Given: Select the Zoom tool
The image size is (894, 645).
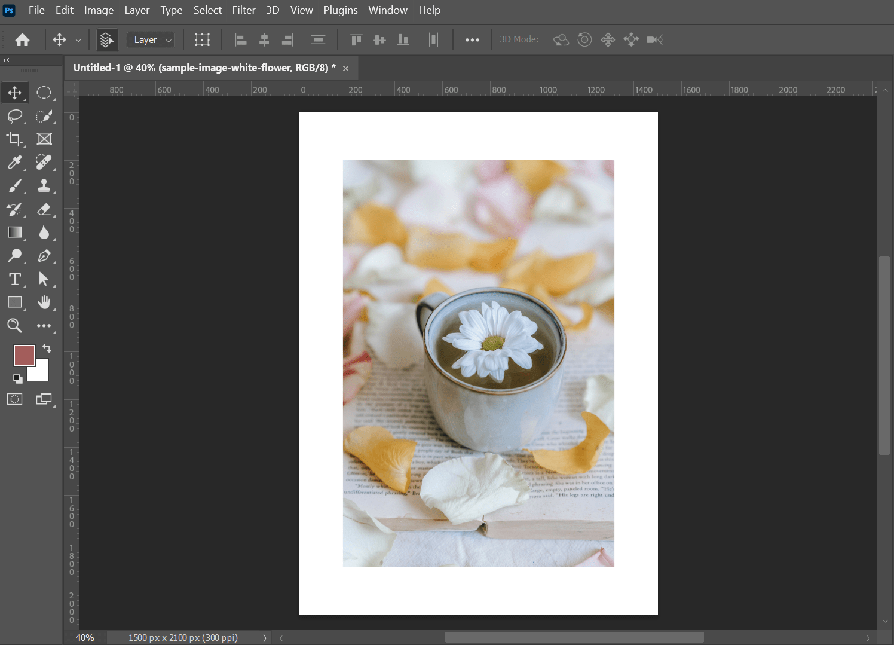Looking at the screenshot, I should coord(15,326).
